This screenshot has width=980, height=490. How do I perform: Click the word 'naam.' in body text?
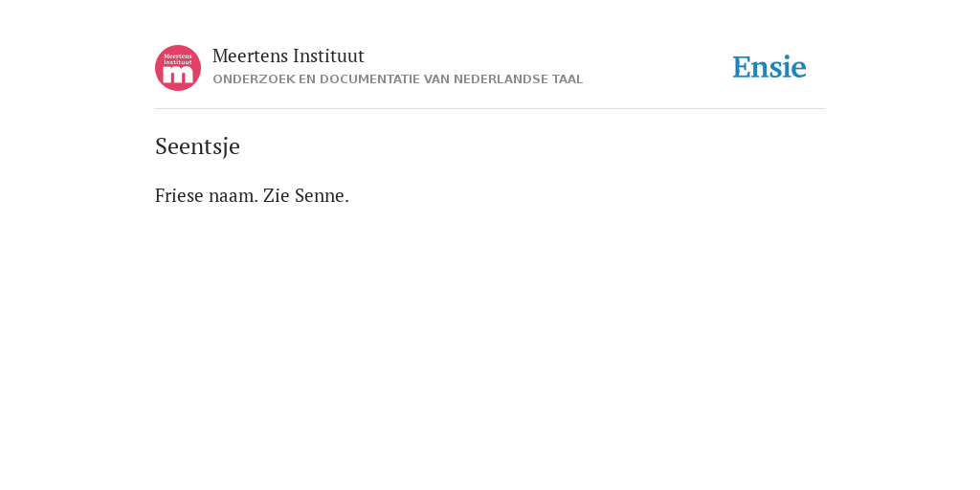coord(234,195)
